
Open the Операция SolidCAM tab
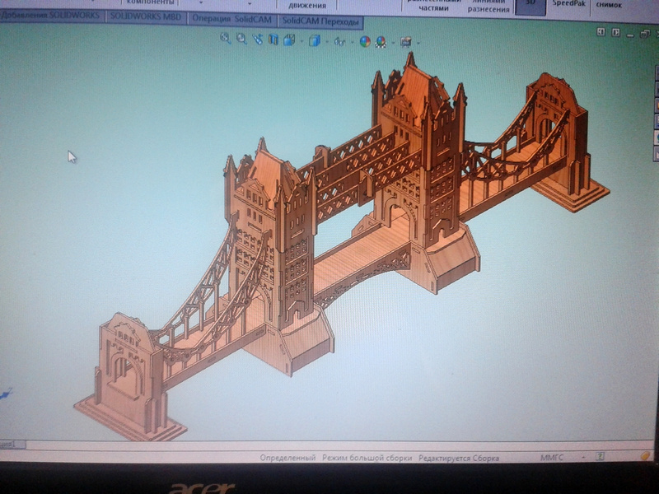pyautogui.click(x=232, y=19)
